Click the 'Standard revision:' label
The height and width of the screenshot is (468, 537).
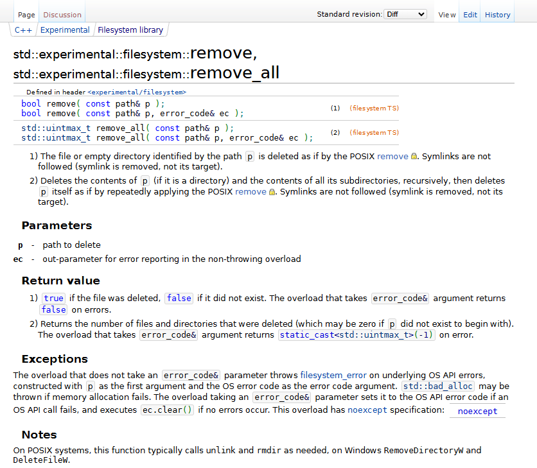(349, 14)
